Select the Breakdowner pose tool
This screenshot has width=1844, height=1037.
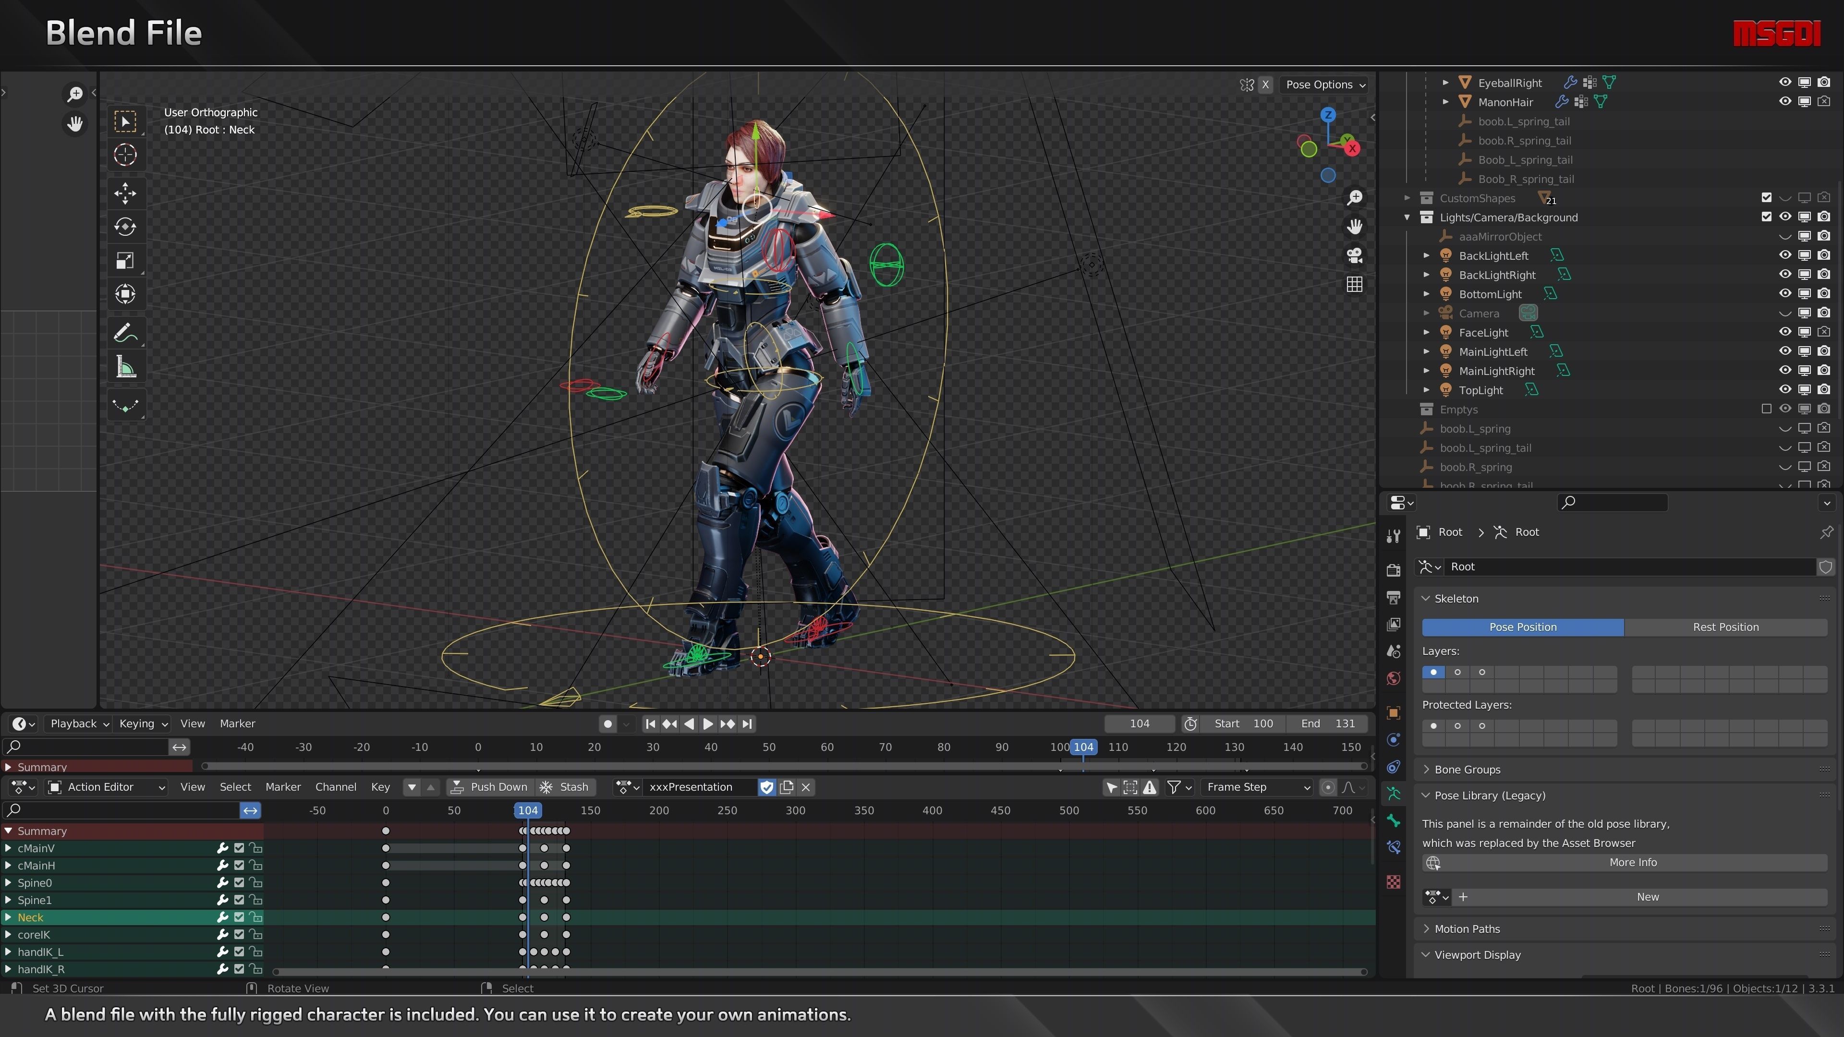point(126,406)
